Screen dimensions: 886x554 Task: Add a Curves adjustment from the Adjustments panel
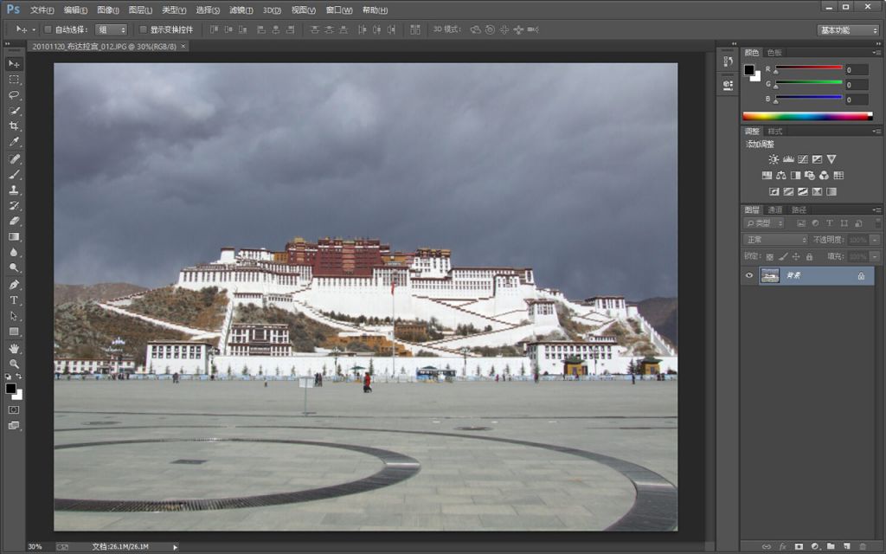coord(803,160)
